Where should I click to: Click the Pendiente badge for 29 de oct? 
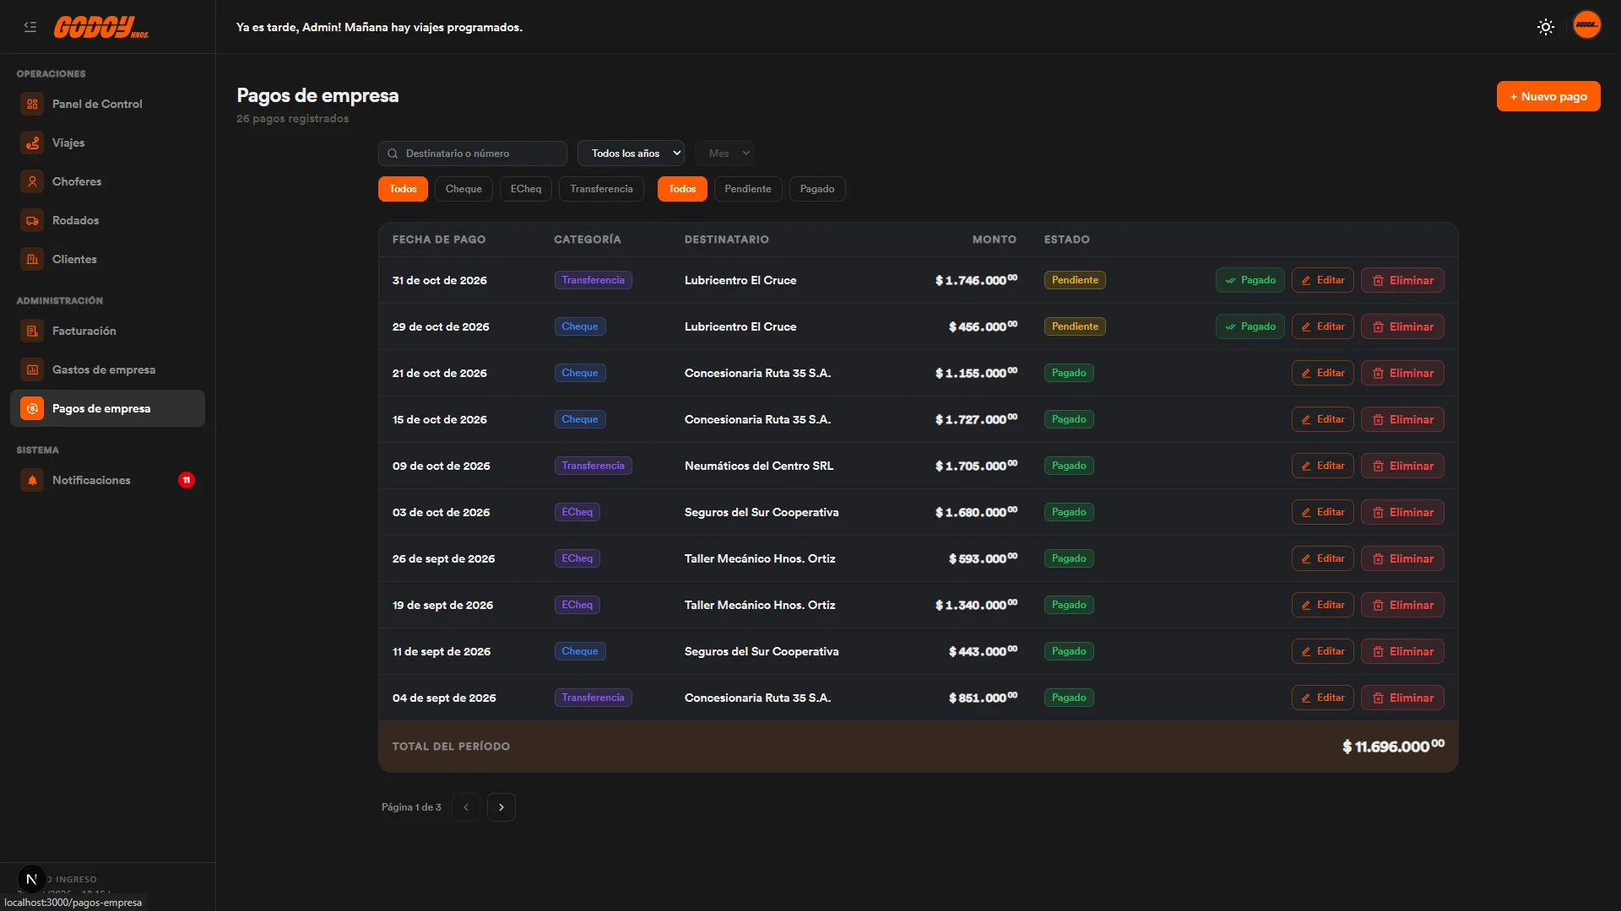click(1075, 326)
